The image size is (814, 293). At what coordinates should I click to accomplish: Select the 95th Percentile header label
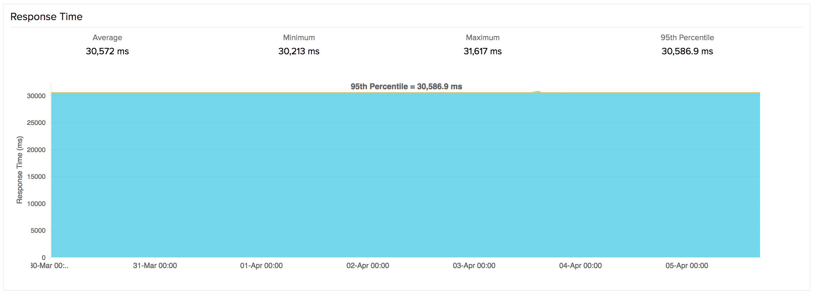click(x=687, y=38)
